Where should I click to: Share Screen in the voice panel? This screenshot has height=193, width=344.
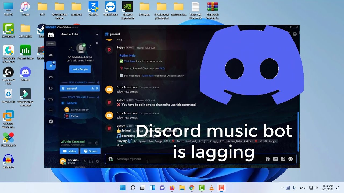pos(90,151)
